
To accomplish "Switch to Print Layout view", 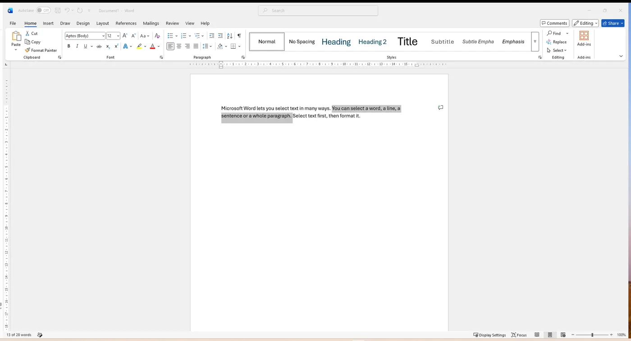I will [x=550, y=335].
